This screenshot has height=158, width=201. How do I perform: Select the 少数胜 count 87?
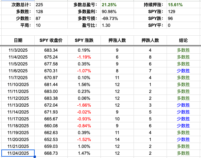pos(51,18)
